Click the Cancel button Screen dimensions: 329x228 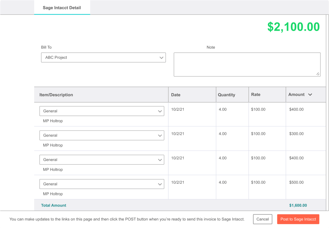pyautogui.click(x=262, y=219)
